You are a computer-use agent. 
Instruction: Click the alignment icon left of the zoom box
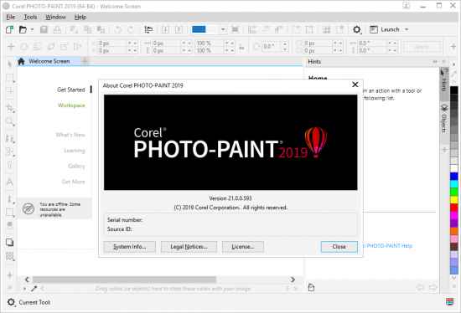point(148,29)
